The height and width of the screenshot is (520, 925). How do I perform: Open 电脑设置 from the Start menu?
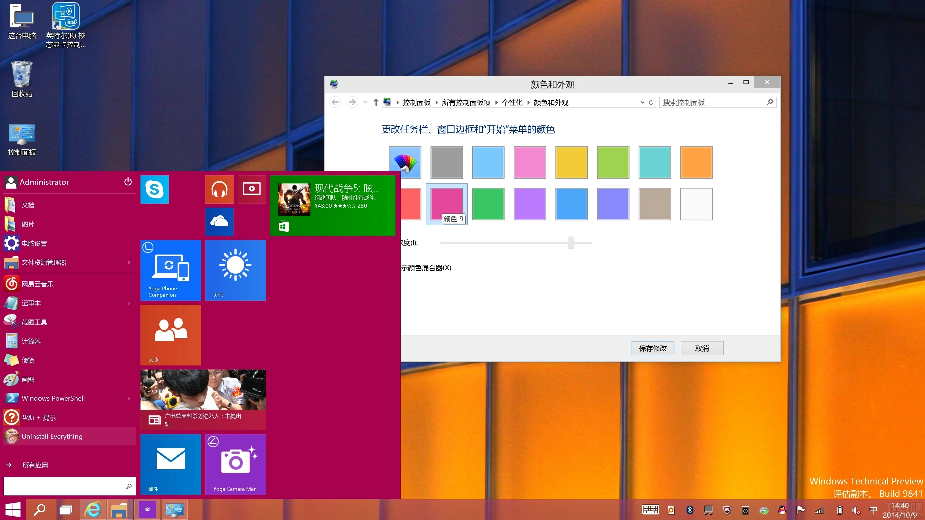pyautogui.click(x=69, y=243)
